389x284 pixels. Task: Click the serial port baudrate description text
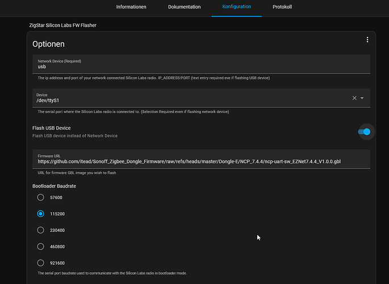tap(112, 273)
